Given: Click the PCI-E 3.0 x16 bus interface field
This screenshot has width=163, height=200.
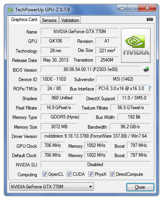Looking at the screenshot, I should 121,88.
